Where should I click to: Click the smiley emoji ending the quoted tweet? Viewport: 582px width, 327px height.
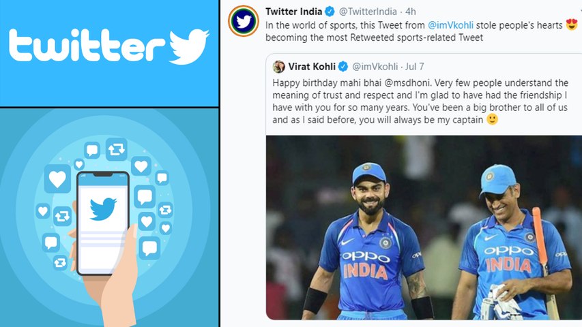[x=491, y=119]
